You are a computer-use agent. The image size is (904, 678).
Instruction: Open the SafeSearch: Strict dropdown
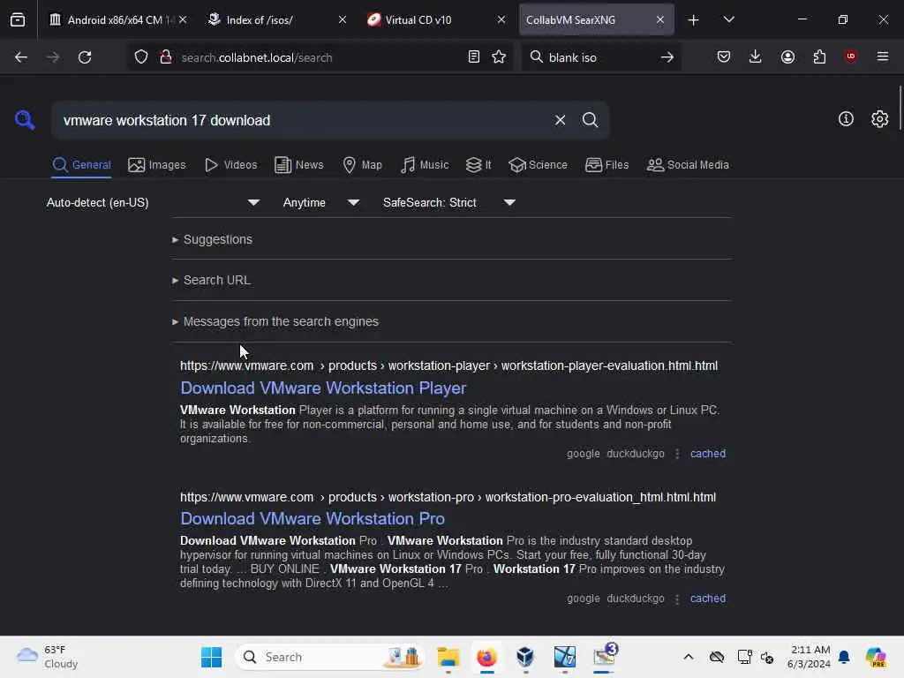pyautogui.click(x=449, y=202)
